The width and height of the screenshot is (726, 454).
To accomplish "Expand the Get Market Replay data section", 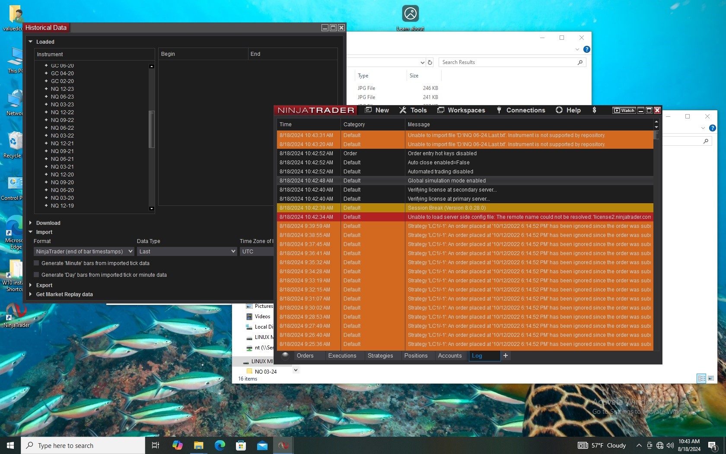I will (x=31, y=294).
